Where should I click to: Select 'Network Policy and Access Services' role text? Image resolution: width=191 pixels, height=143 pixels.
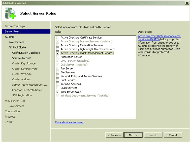pos(81,76)
